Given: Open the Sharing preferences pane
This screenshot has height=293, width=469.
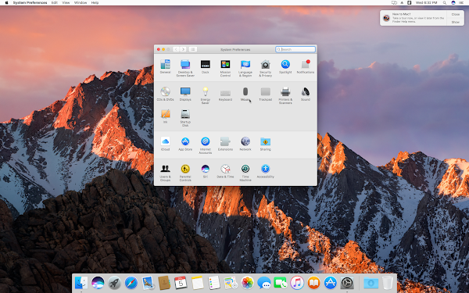Looking at the screenshot, I should (x=265, y=144).
